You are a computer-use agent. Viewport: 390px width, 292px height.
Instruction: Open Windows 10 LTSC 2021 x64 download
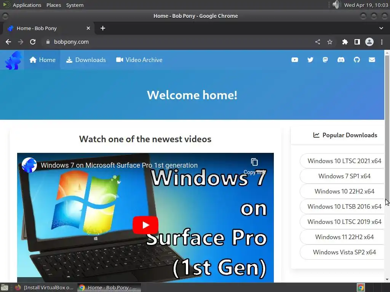pos(342,161)
